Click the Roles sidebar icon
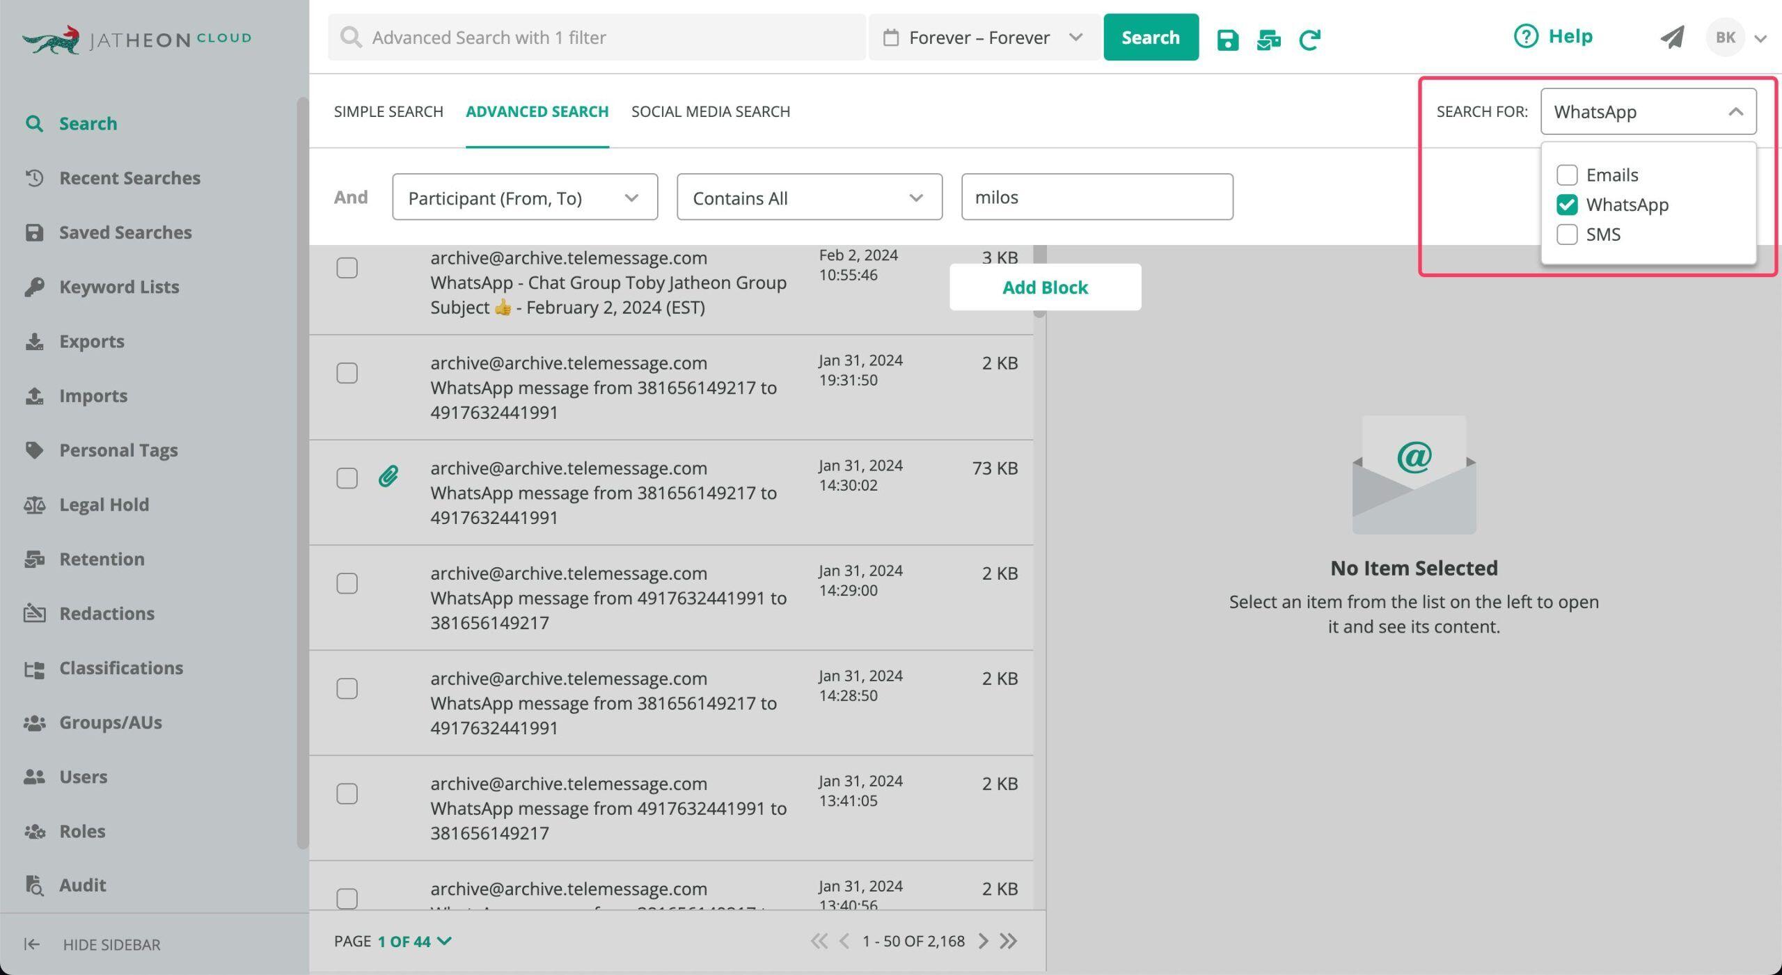 tap(34, 831)
